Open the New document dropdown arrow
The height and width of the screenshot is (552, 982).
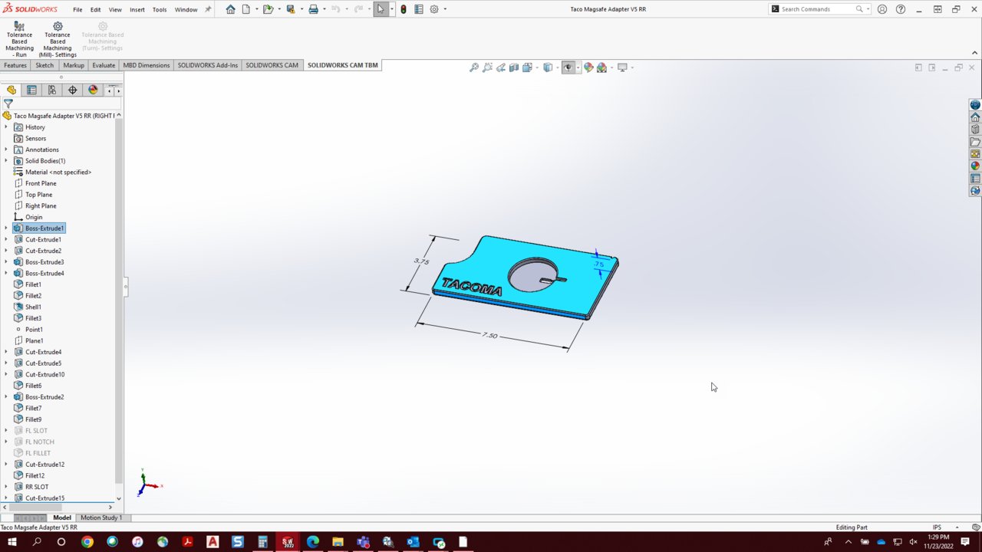click(x=256, y=9)
